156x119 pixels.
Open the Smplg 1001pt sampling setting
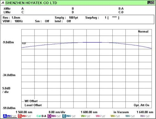tap(66, 17)
